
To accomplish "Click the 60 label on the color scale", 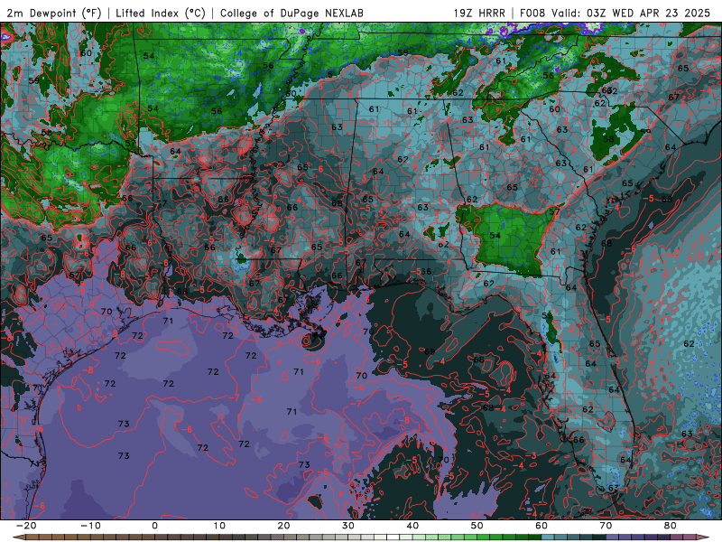I will (541, 526).
